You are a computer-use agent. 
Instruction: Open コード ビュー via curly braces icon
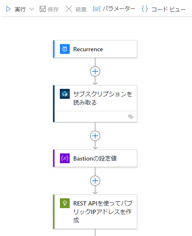click(145, 9)
